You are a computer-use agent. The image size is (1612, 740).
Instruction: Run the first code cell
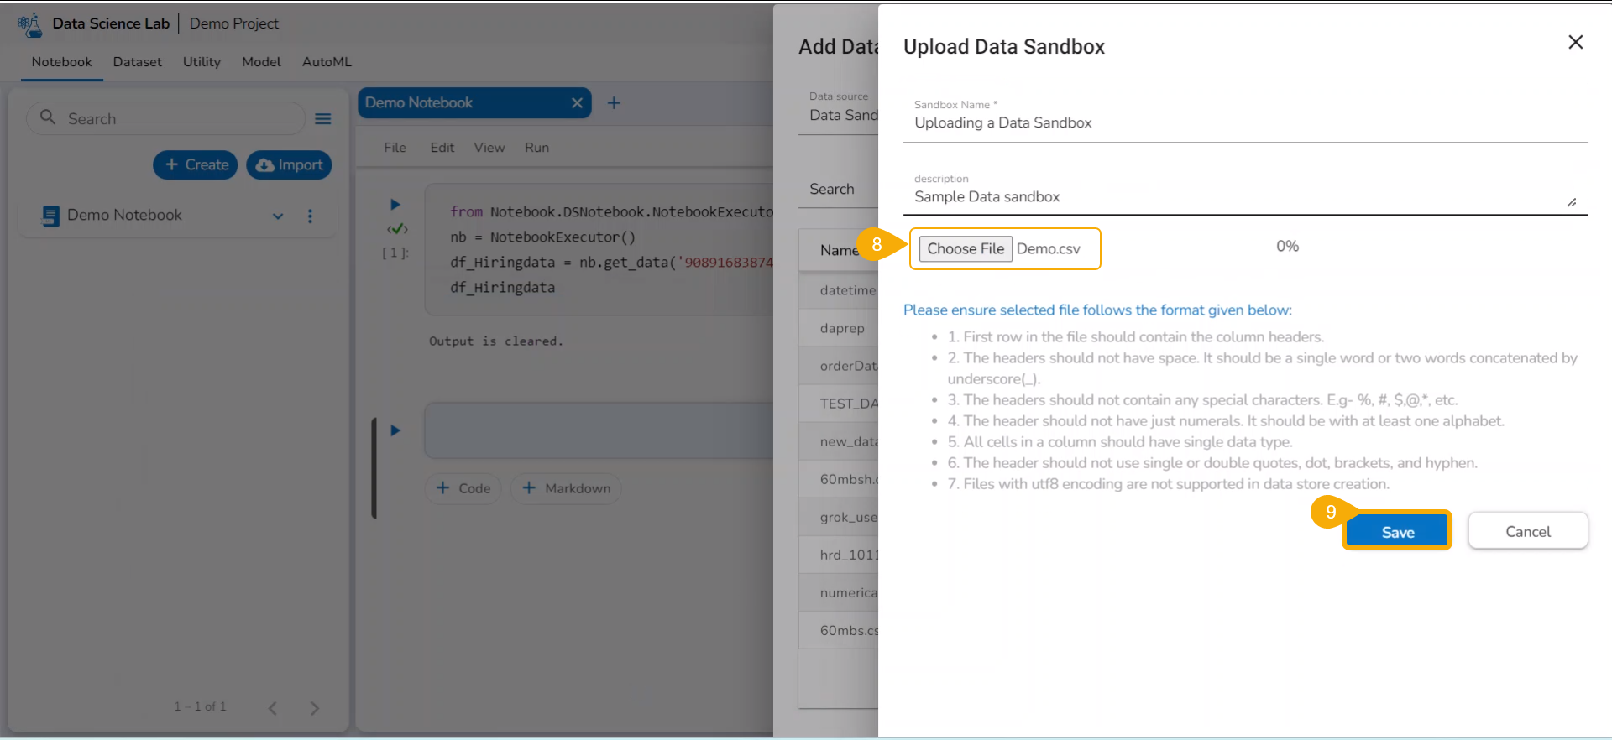(x=395, y=205)
